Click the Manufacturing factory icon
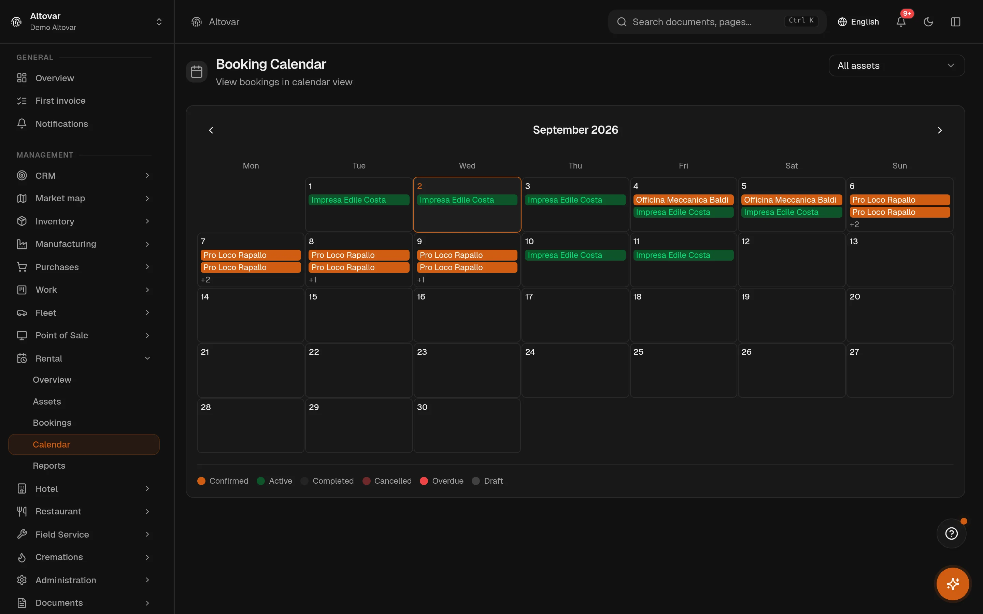This screenshot has height=614, width=983. (22, 244)
